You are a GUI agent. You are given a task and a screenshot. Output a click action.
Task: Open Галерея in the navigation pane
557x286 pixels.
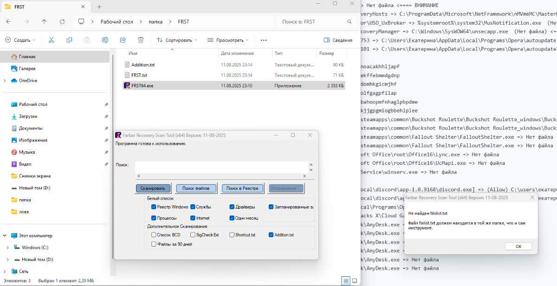click(27, 68)
